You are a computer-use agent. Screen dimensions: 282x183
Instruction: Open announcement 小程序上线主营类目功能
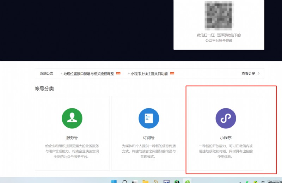click(149, 74)
